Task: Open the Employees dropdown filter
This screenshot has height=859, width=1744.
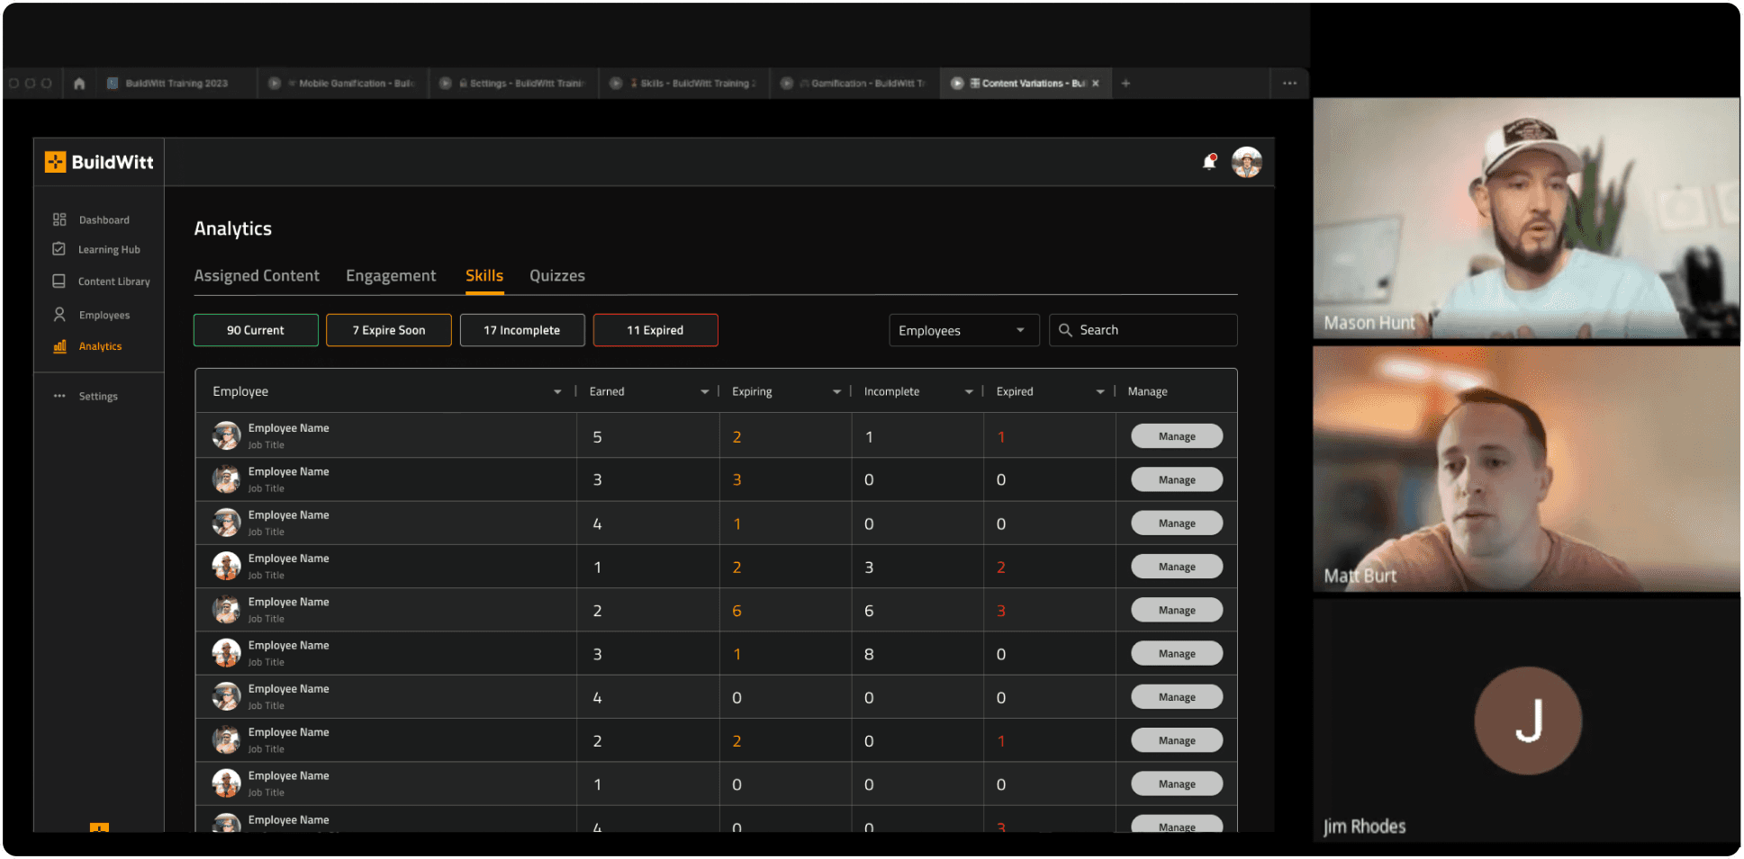Action: pyautogui.click(x=963, y=330)
